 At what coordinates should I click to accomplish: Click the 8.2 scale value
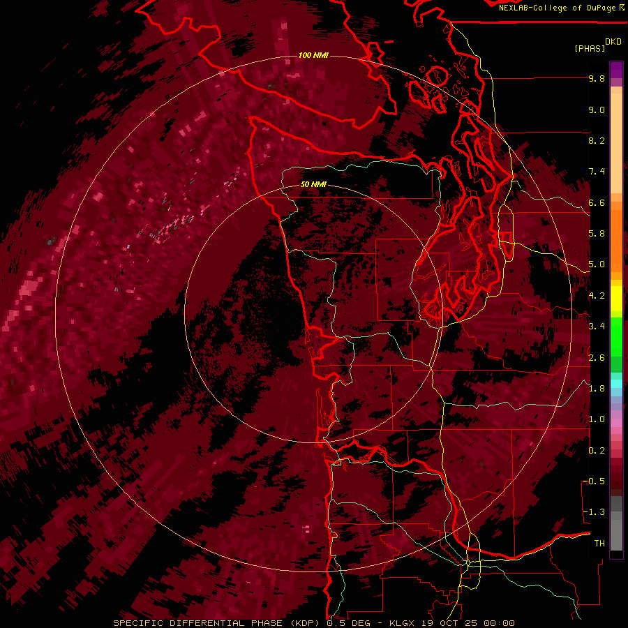pos(597,140)
